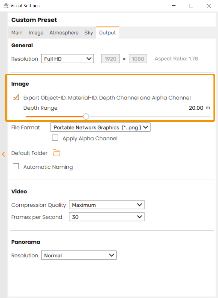Screen dimensions: 218x298
Task: Uncheck Export Object-ID, Material-ID, Depth Channel checkbox
Action: tap(16, 97)
